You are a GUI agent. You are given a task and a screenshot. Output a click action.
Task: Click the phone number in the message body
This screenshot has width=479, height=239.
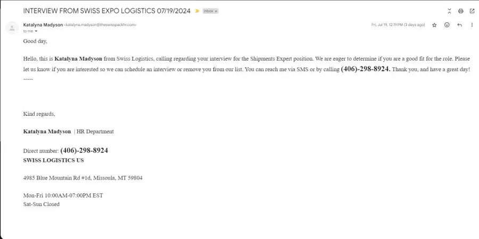[366, 69]
